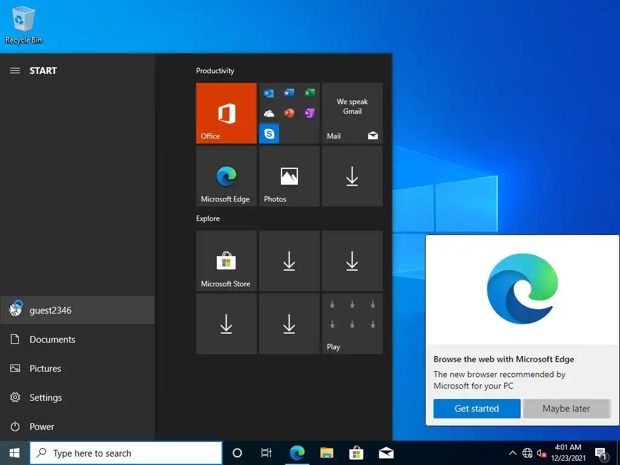Click Get started in the Edge popup

(477, 409)
